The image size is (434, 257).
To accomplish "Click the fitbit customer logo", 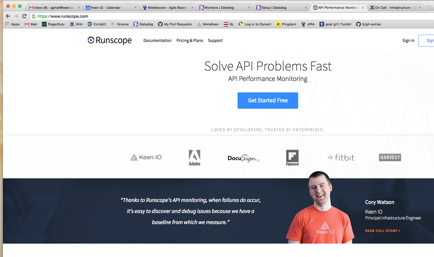I will click(341, 157).
